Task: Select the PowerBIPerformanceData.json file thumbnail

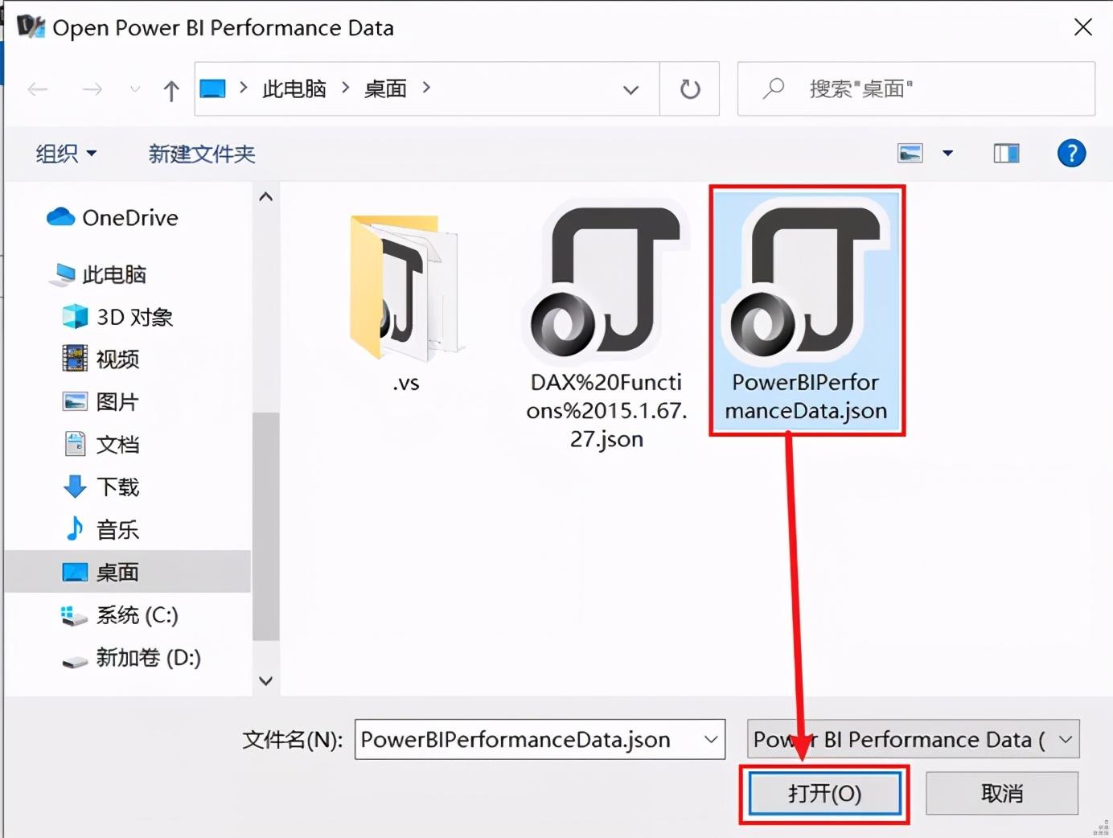Action: [807, 298]
